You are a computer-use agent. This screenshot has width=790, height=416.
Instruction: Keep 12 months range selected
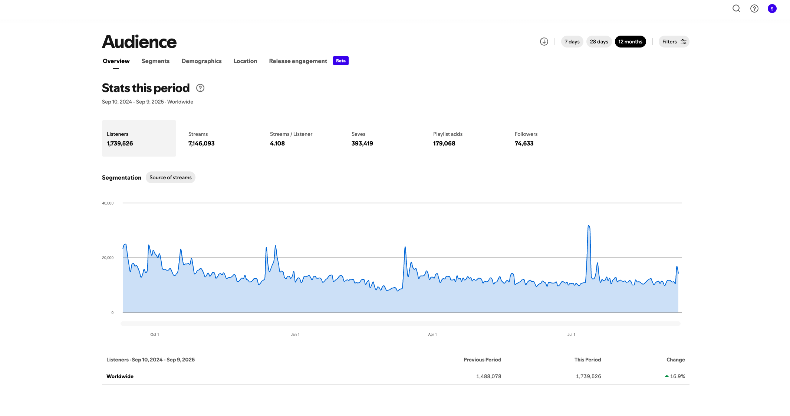click(630, 42)
